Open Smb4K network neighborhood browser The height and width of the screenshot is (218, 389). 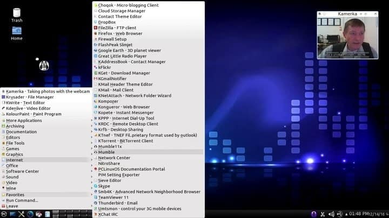[149, 192]
